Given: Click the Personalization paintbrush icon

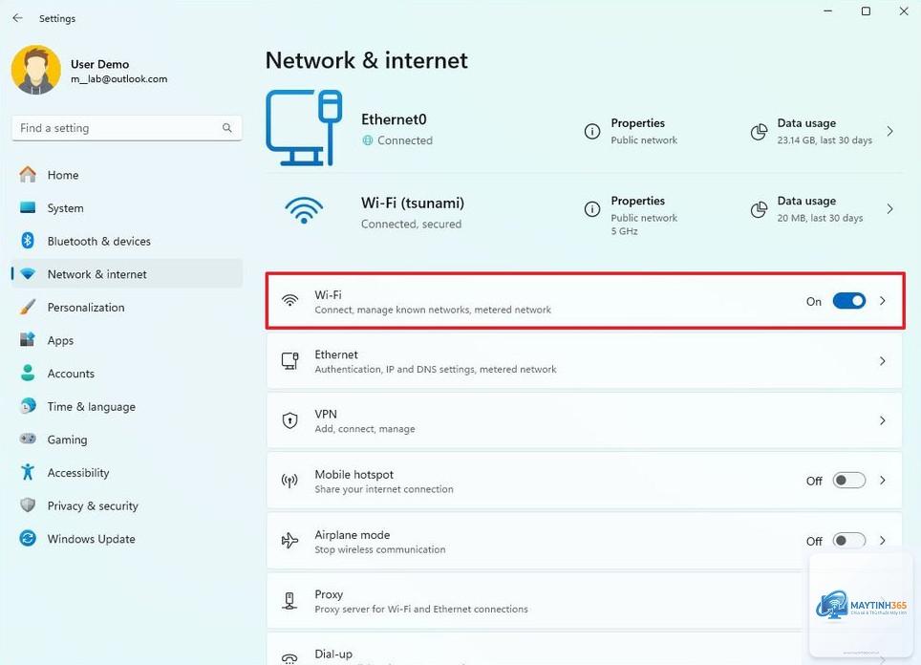Looking at the screenshot, I should coord(28,307).
